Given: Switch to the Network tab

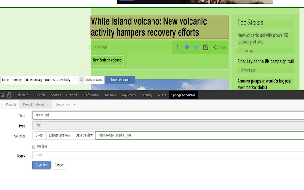Looking at the screenshot, I should (x=72, y=95).
